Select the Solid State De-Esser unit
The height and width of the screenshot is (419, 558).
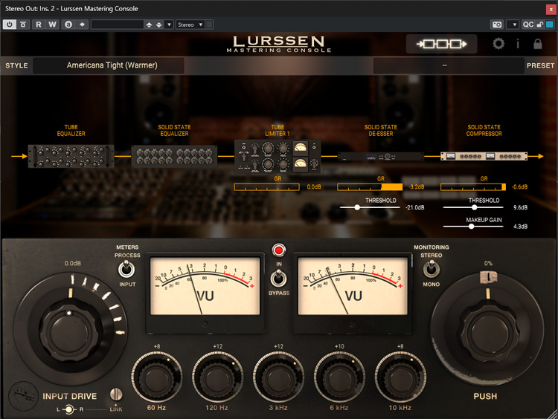tap(381, 156)
